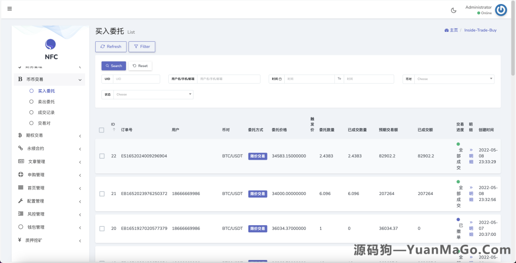This screenshot has width=516, height=263.
Task: Check the box for order ID 22
Action: 102,156
